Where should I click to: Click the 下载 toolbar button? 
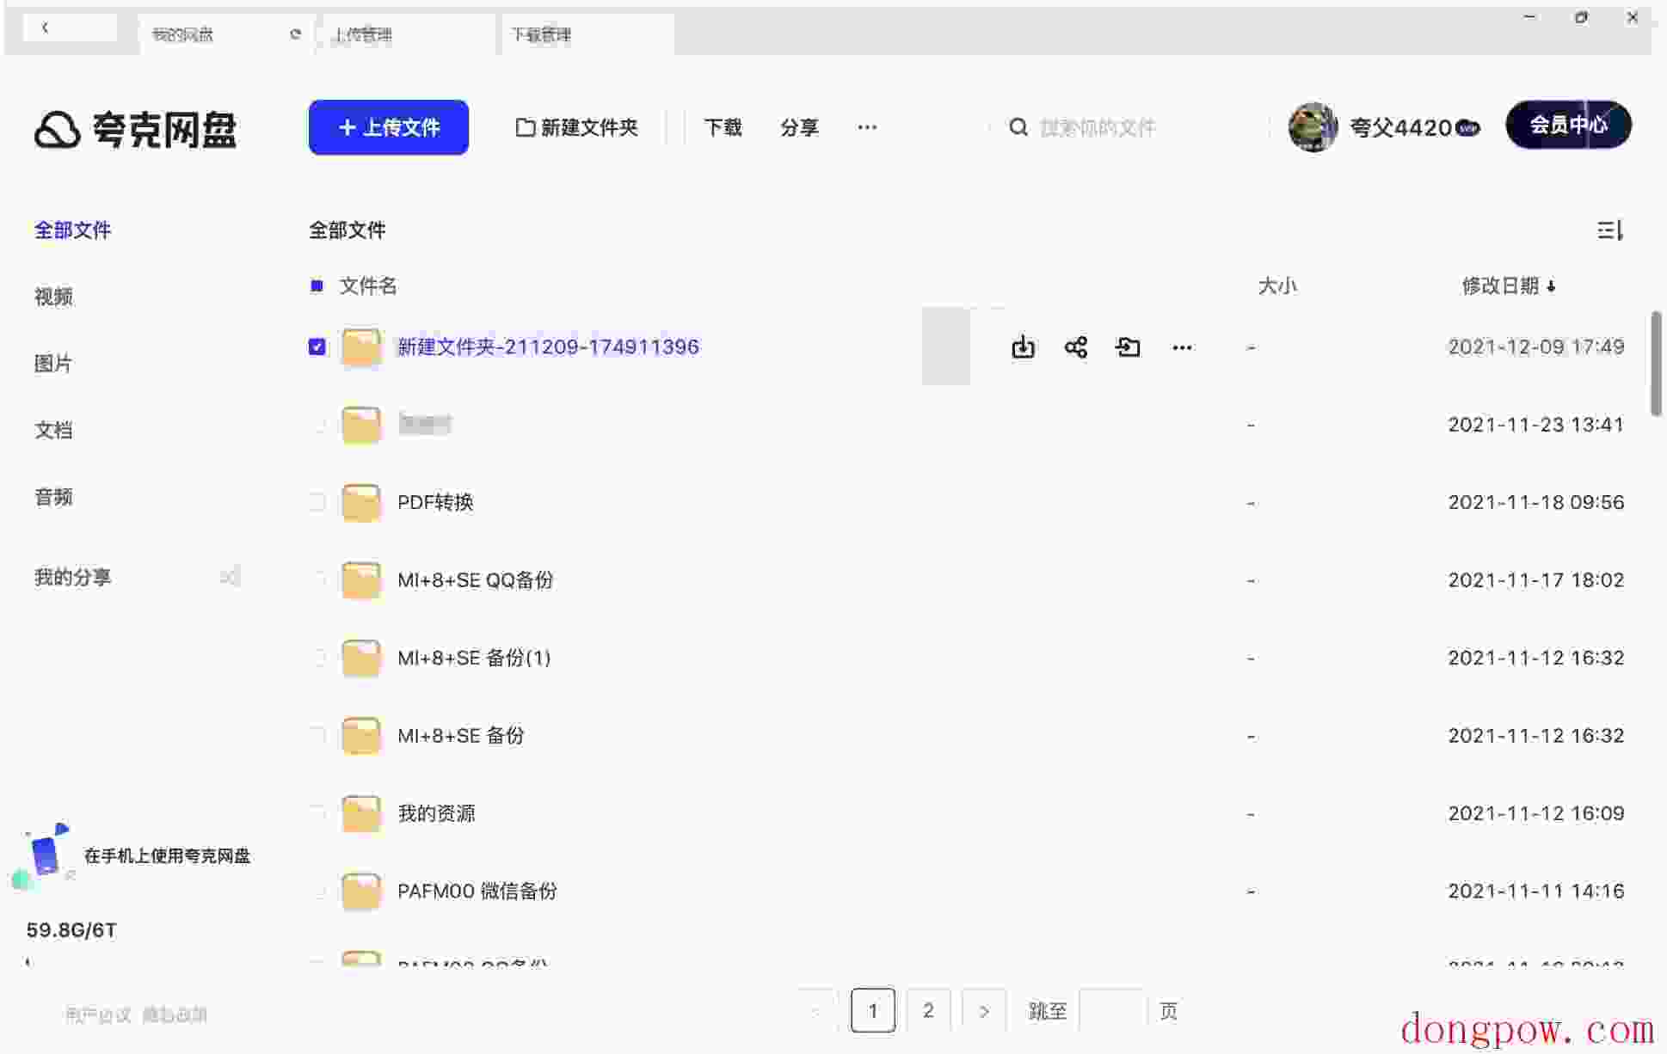coord(723,127)
